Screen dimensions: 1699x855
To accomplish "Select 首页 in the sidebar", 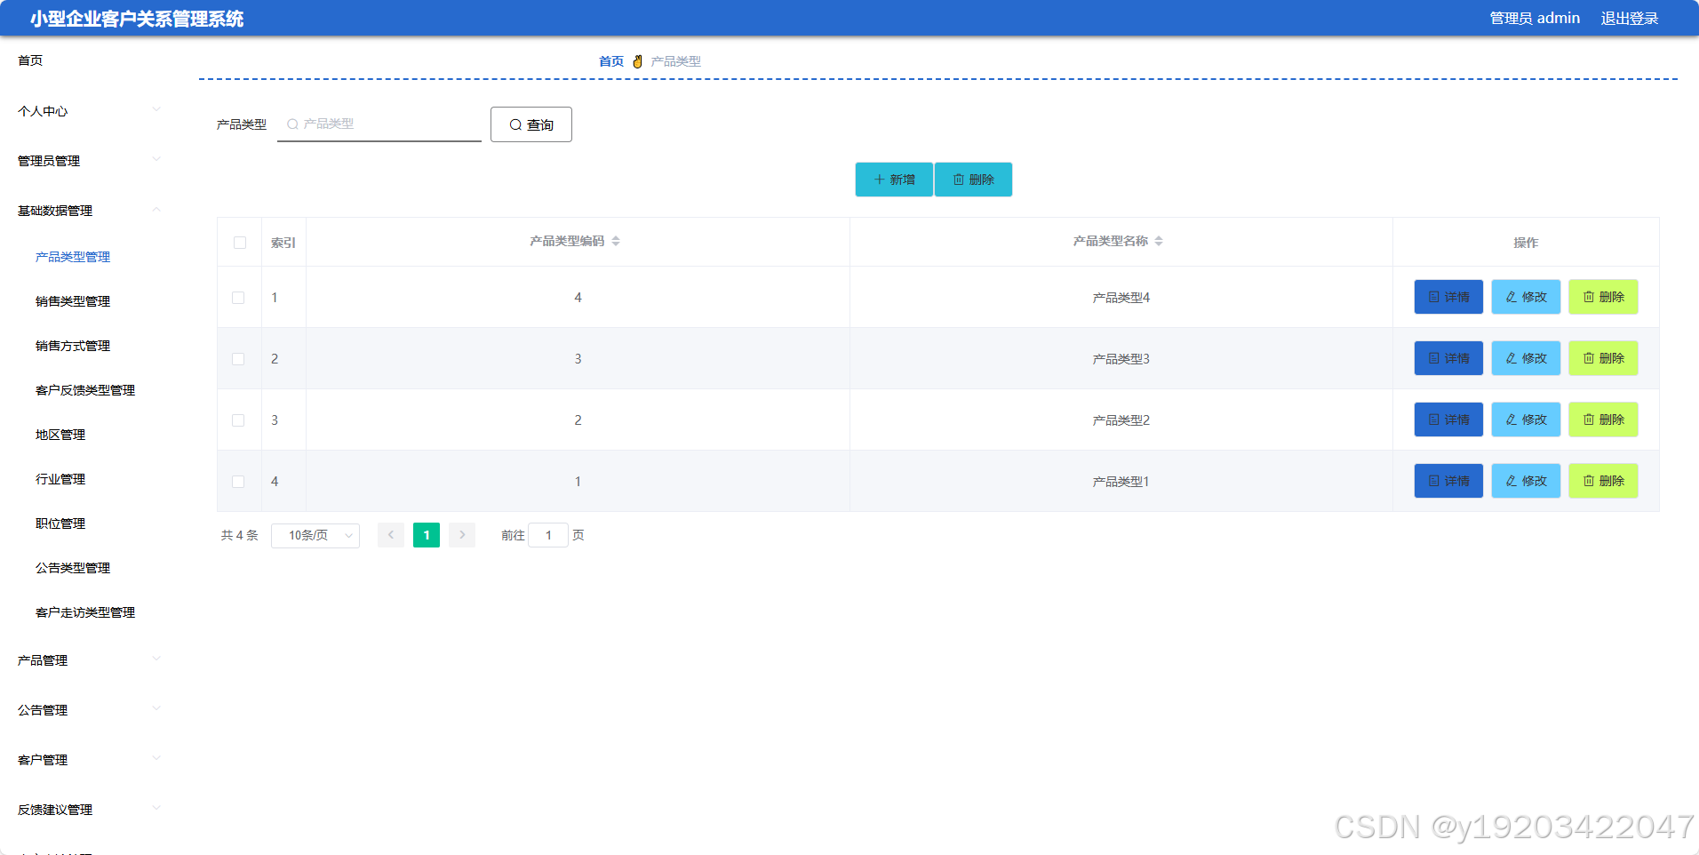I will click(29, 60).
